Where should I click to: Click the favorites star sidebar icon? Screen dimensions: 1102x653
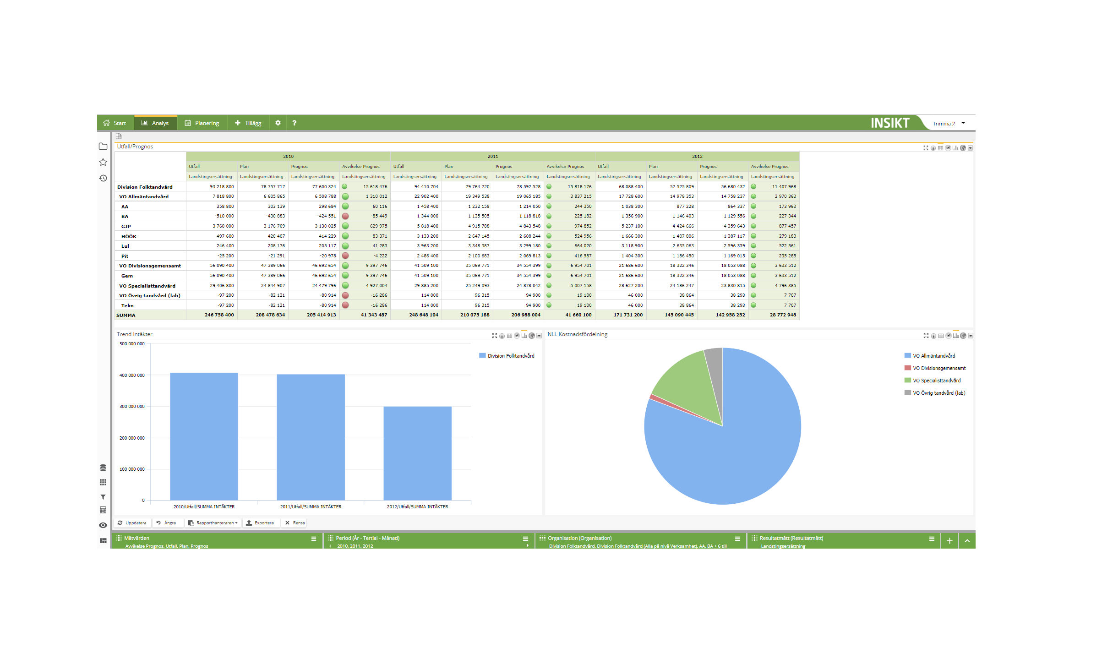103,162
